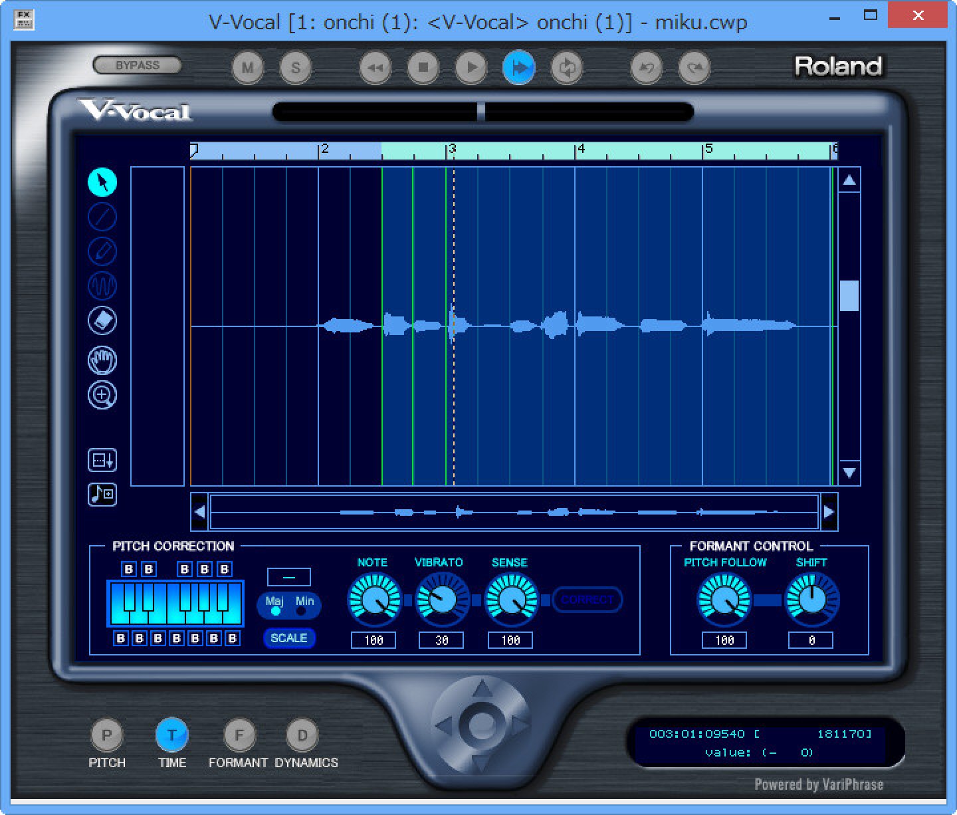Click the PITCH FOLLOW value field

(x=724, y=640)
